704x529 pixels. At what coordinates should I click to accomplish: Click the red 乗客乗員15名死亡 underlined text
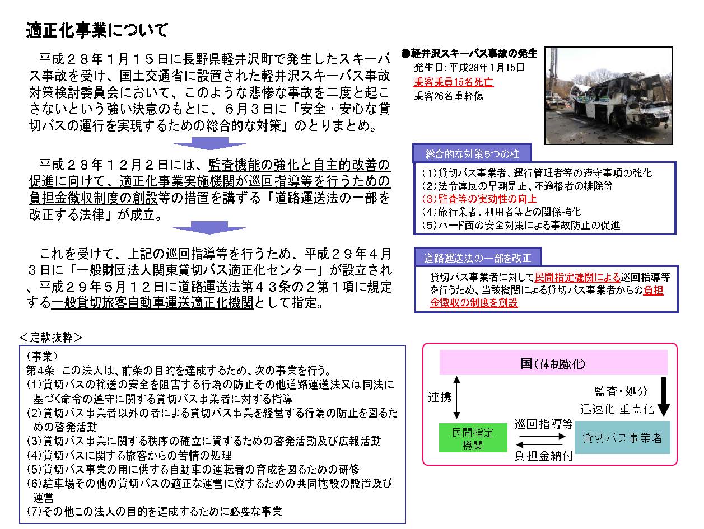pyautogui.click(x=453, y=82)
